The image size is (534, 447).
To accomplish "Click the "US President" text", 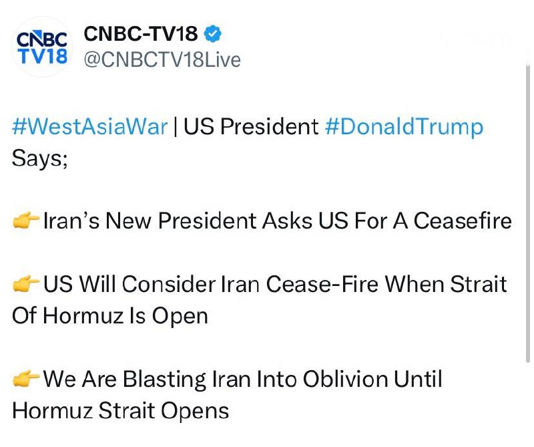I will pyautogui.click(x=252, y=126).
